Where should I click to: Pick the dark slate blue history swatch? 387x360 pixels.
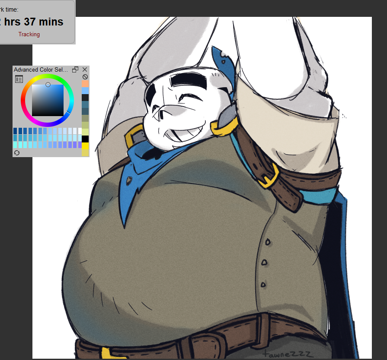coord(85,111)
